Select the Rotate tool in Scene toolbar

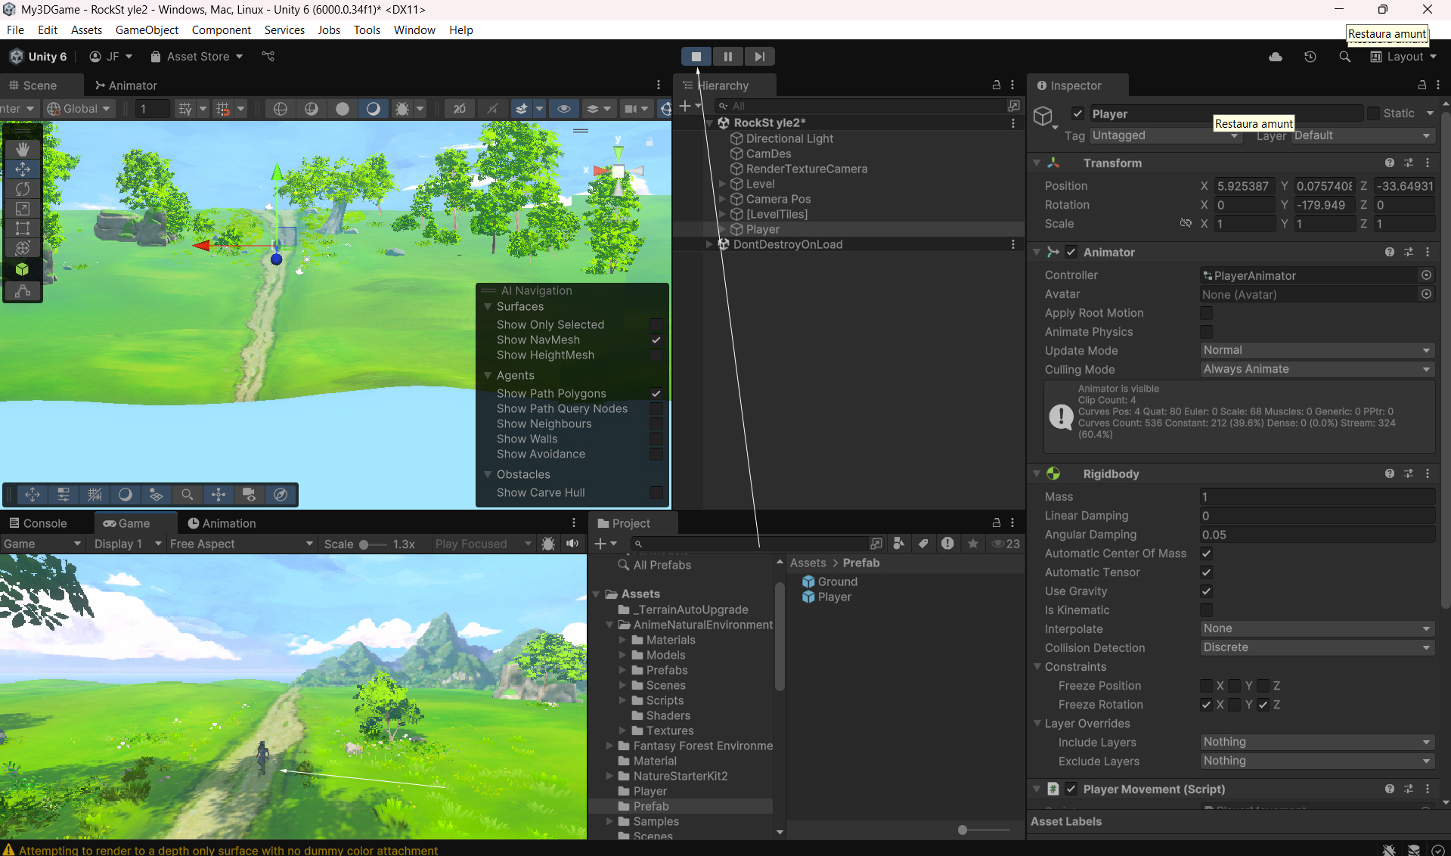click(x=23, y=189)
